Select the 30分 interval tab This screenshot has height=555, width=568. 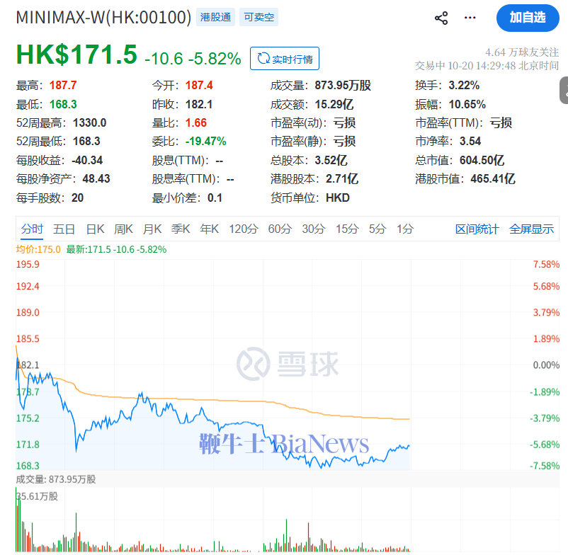point(314,229)
